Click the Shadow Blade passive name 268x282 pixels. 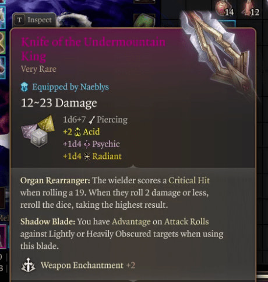[x=48, y=222]
